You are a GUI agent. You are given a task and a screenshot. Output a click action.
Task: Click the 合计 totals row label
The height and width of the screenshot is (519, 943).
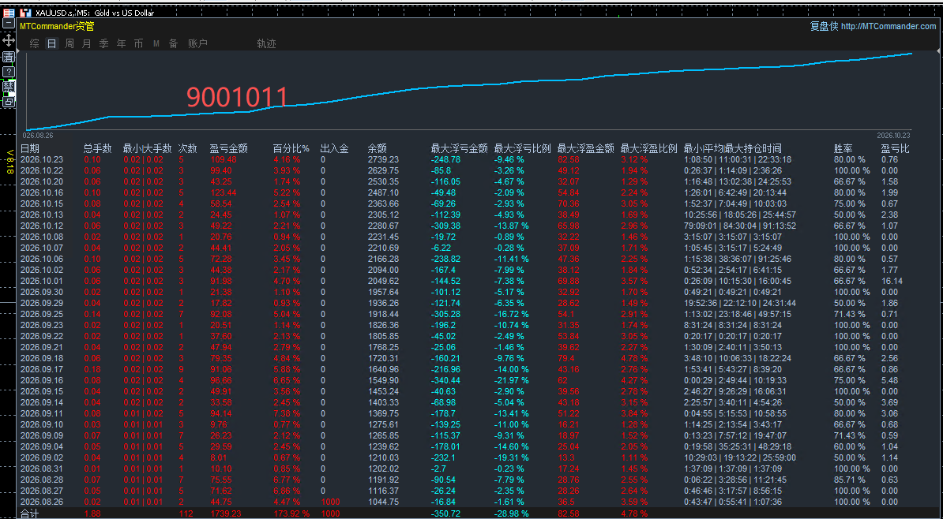coord(29,513)
